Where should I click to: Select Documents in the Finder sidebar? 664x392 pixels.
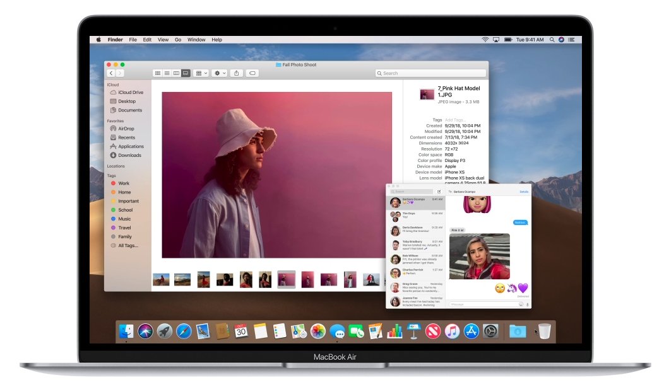click(127, 110)
